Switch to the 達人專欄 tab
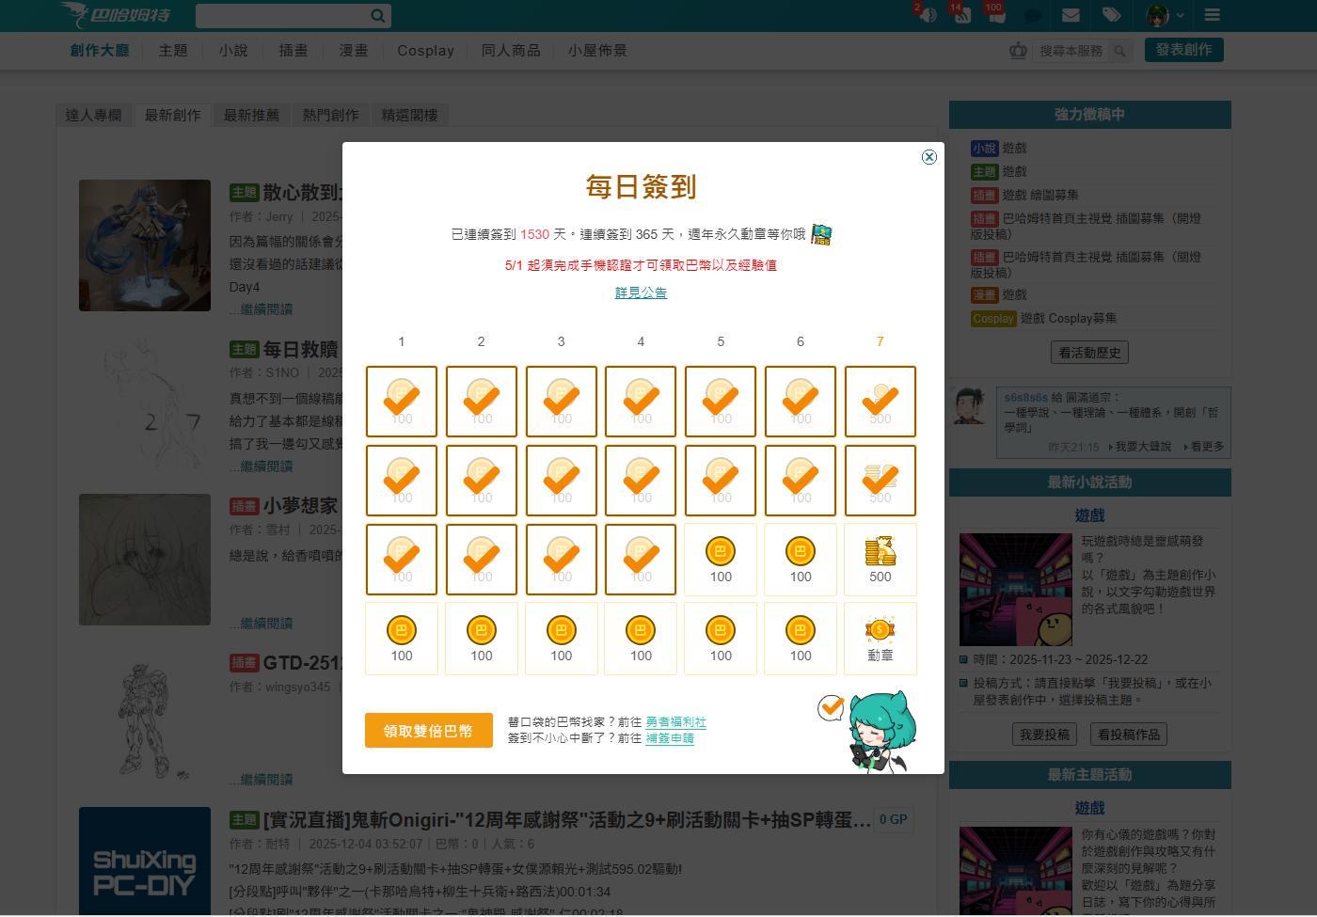The height and width of the screenshot is (917, 1317). 93,115
